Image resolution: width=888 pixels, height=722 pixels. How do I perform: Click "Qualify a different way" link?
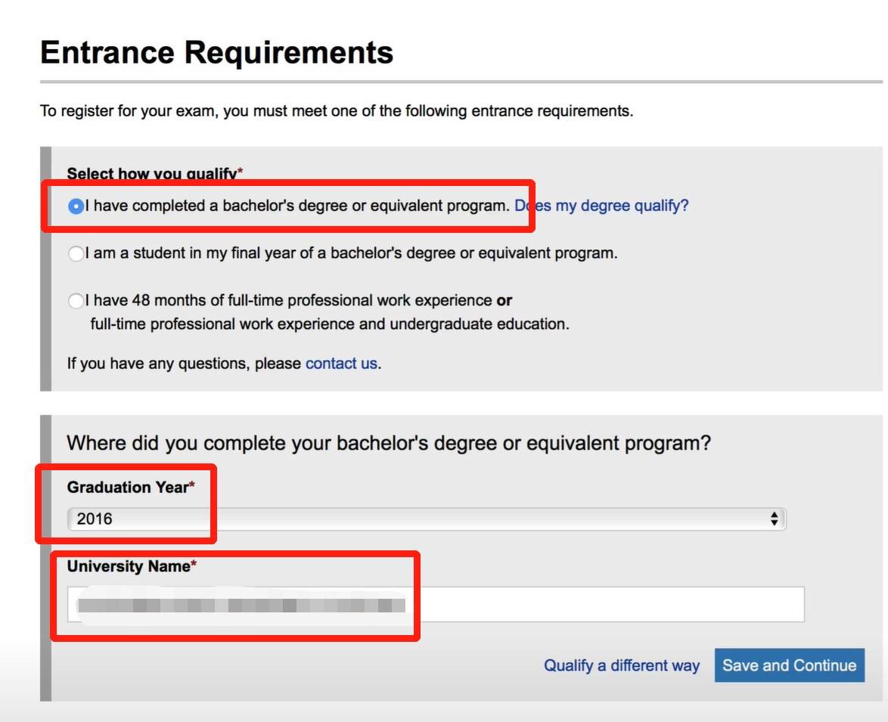click(x=621, y=666)
